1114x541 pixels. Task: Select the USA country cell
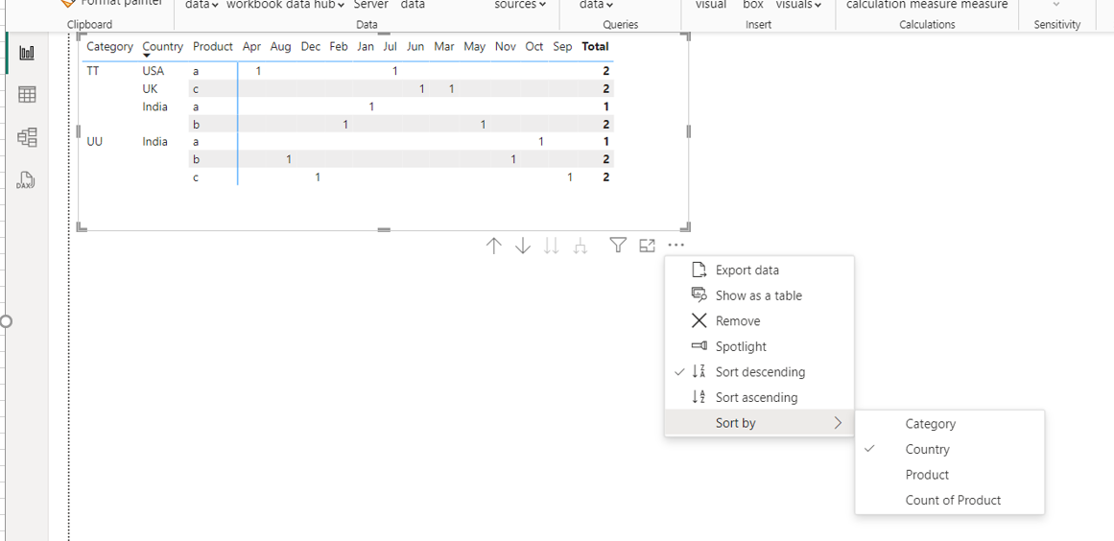point(153,71)
